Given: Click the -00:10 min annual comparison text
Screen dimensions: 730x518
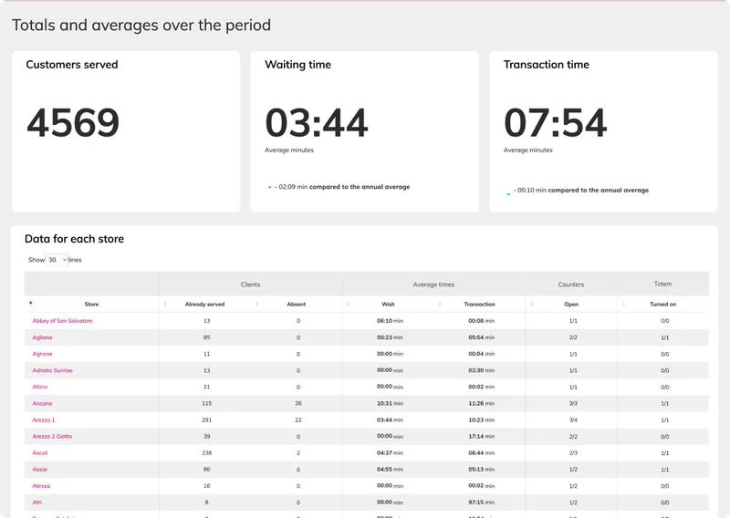Looking at the screenshot, I should point(581,190).
